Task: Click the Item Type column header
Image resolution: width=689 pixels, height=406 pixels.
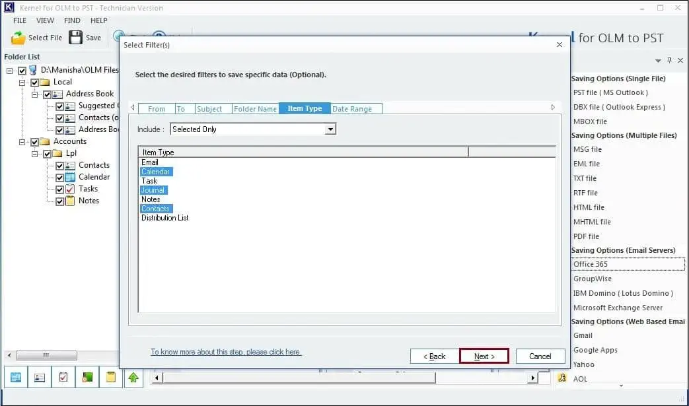Action: coord(303,152)
